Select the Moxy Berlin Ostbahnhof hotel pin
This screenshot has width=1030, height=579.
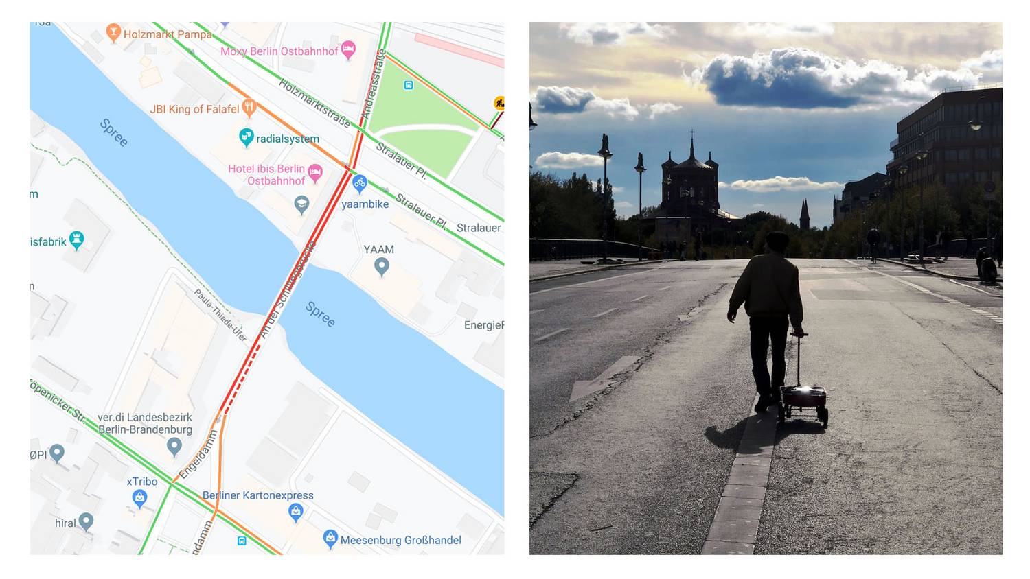point(349,49)
